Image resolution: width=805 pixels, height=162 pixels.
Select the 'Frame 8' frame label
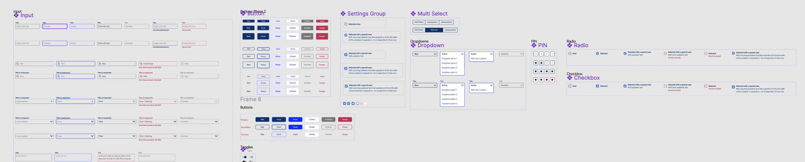tap(251, 99)
